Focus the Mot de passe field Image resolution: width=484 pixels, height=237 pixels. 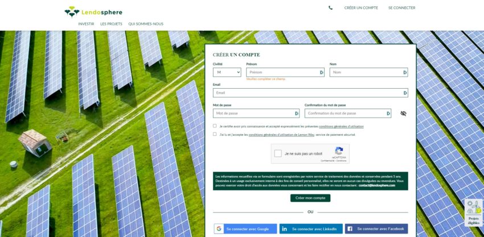pyautogui.click(x=256, y=114)
